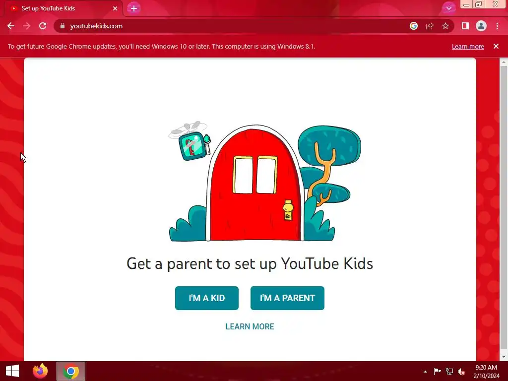Click the page's vertical scrollbar
Viewport: 508px width, 381px height.
(504, 207)
